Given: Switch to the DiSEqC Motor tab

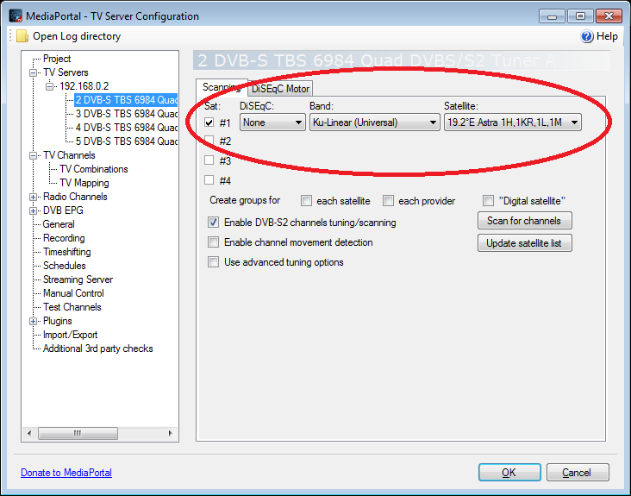Looking at the screenshot, I should pos(280,89).
